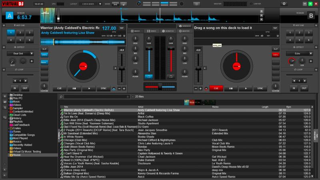The height and width of the screenshot is (180, 320).
Task: Open the deck A Effect panel menu
Action: pos(4,47)
